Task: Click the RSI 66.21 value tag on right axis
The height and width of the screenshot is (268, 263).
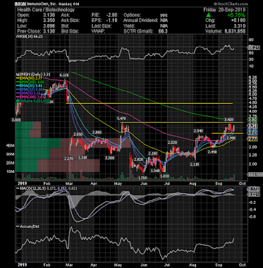Action: [254, 48]
